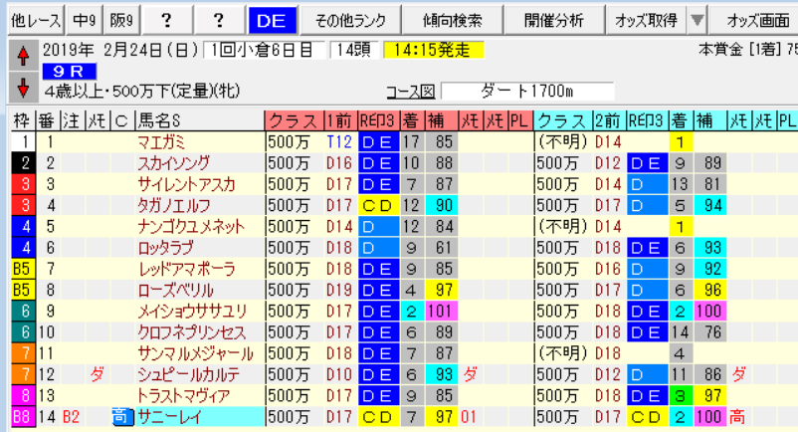Screen dimensions: 798x432
Task: Click the 枠 column header
Action: pyautogui.click(x=23, y=121)
